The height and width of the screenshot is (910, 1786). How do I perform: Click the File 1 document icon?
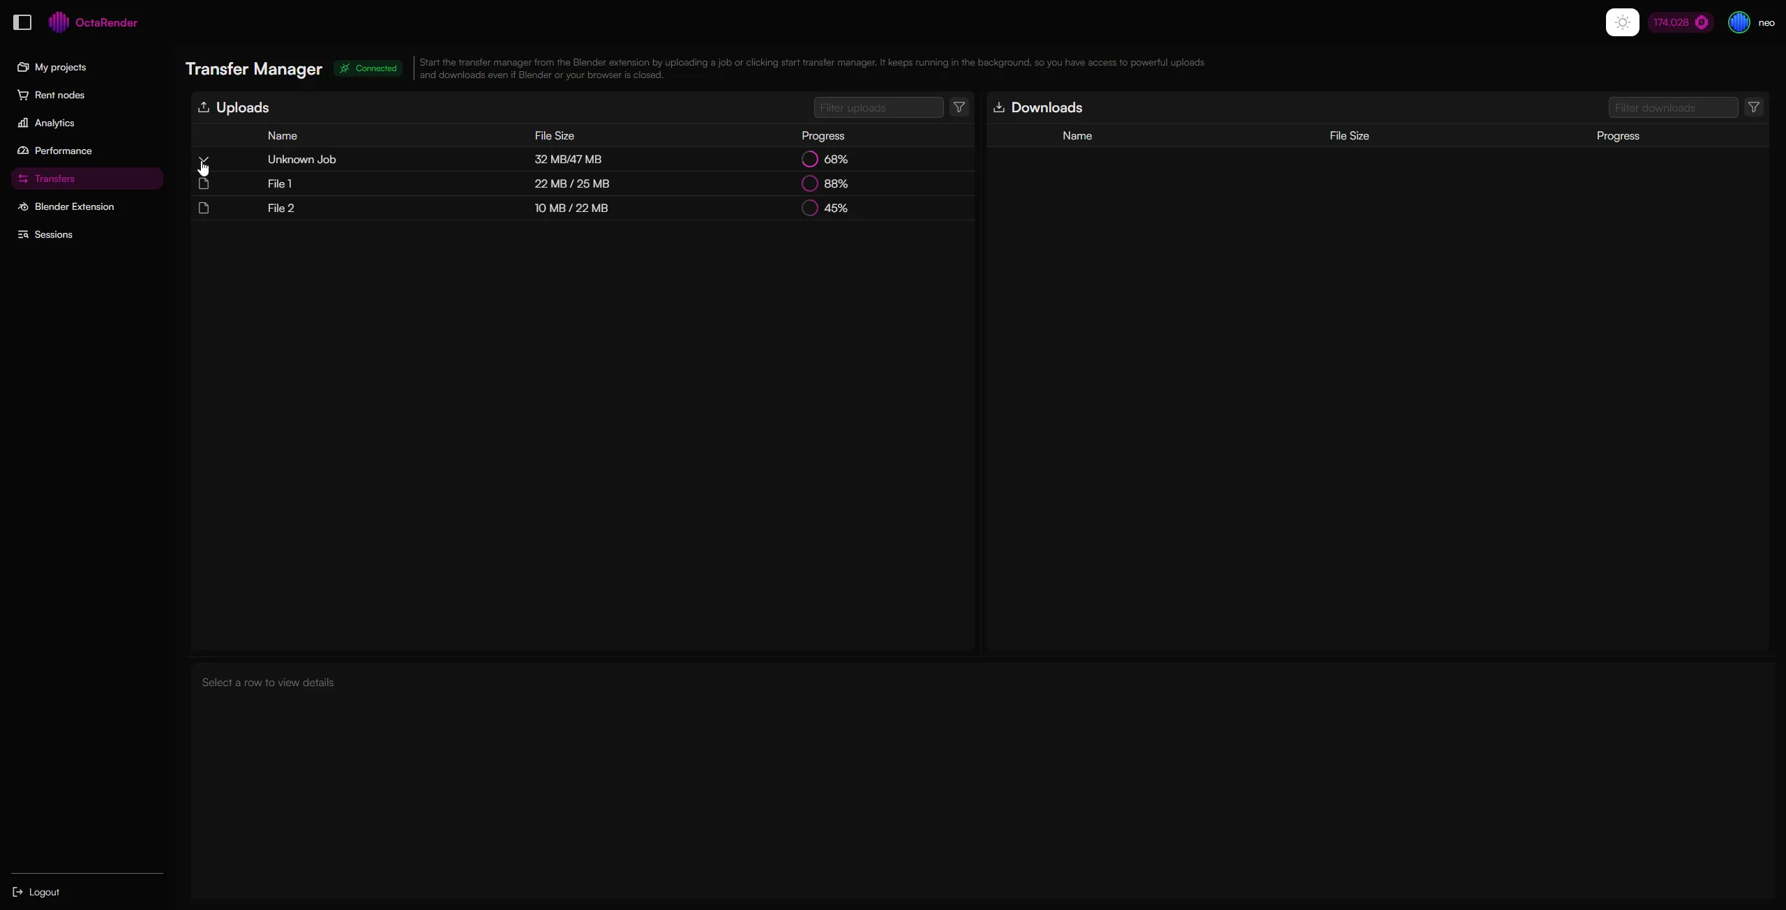[204, 183]
